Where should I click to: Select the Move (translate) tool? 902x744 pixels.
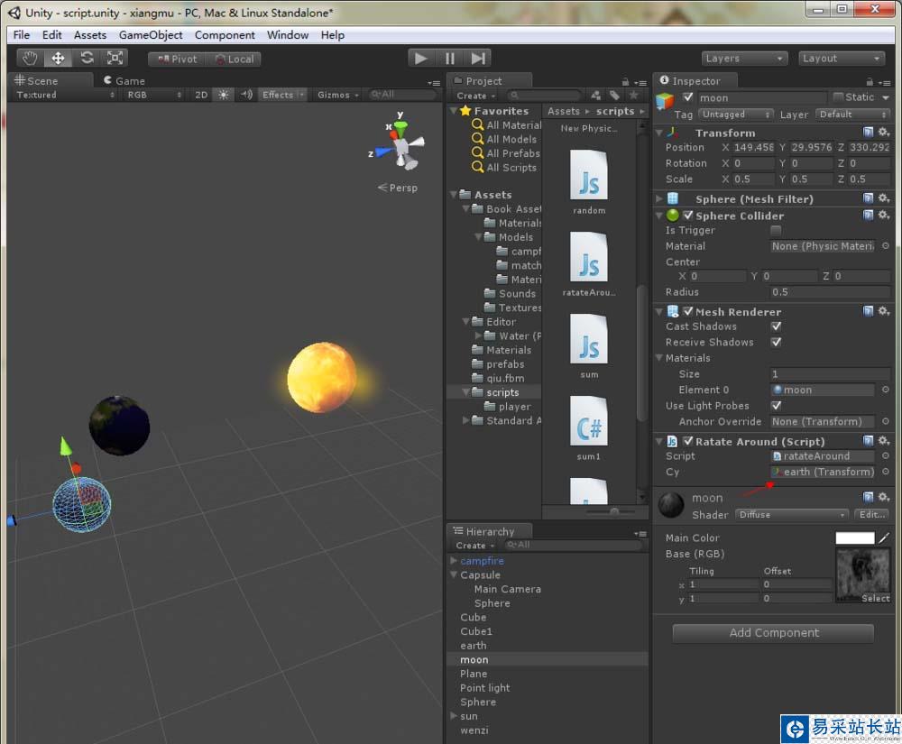click(59, 59)
